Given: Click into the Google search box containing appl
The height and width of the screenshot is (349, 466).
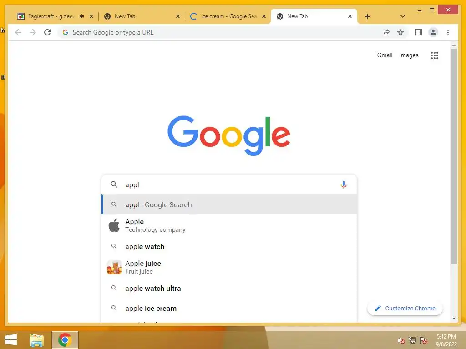Looking at the screenshot, I should tap(229, 184).
